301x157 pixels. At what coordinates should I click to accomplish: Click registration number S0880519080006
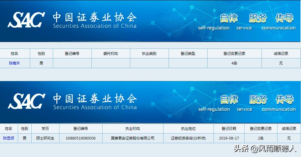click(x=81, y=138)
